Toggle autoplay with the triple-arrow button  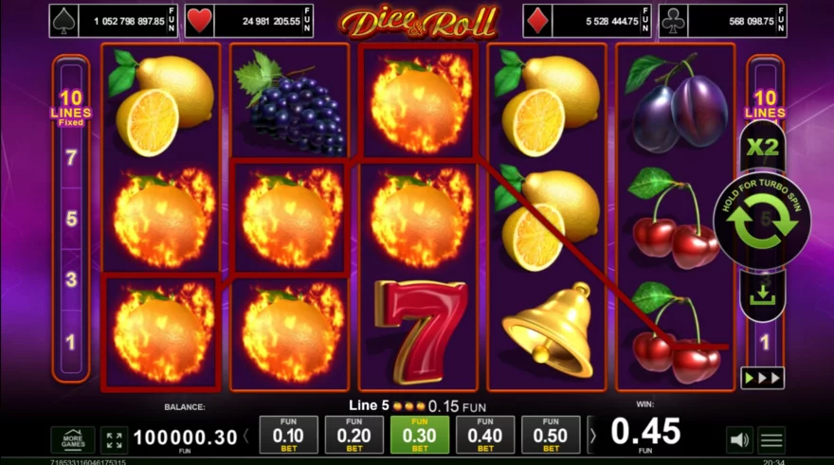pyautogui.click(x=762, y=378)
